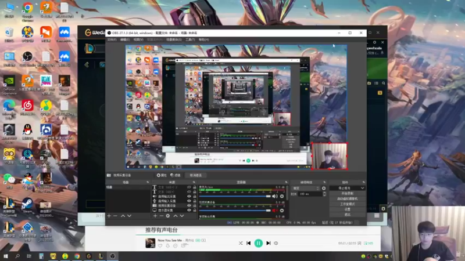This screenshot has width=465, height=261.
Task: Click WeGame search magnifier icon
Action: tap(384, 84)
